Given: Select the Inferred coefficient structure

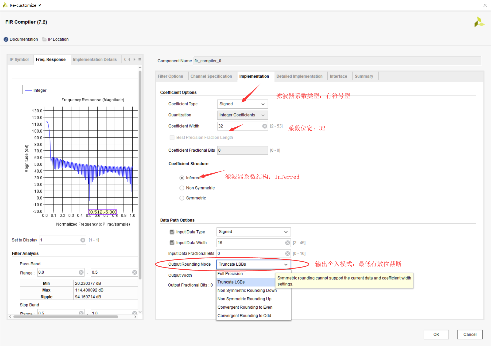Looking at the screenshot, I should tap(182, 178).
